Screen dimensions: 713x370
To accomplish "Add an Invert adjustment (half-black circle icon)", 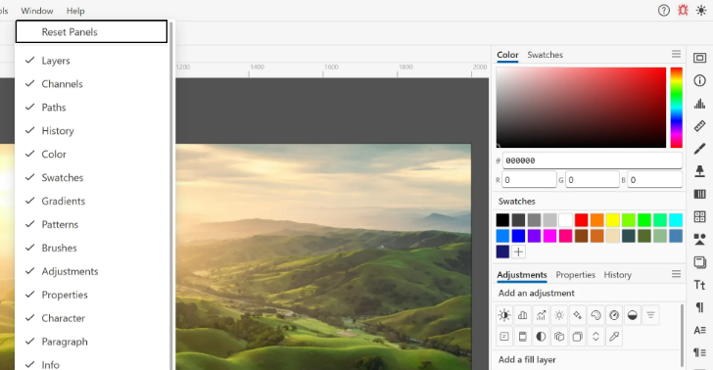I will [x=541, y=337].
